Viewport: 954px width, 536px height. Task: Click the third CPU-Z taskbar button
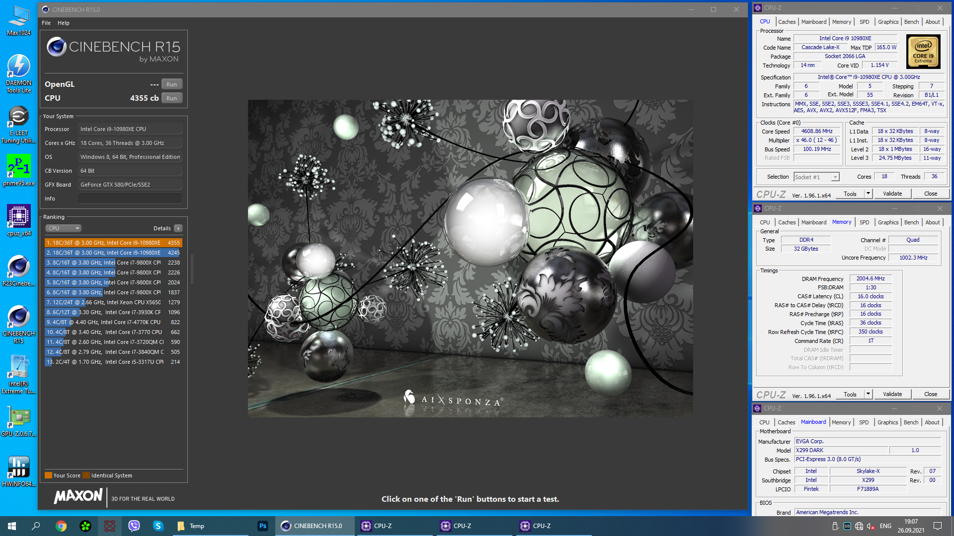click(554, 526)
